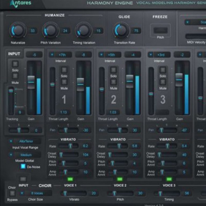This screenshot has height=206, width=206.
Task: Open the Alto/Tenor Input Vocal Range dropdown
Action: (x=25, y=141)
